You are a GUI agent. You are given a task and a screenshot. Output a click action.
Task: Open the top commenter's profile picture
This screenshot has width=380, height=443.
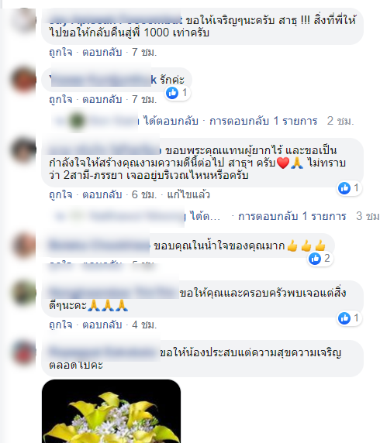coord(24,21)
